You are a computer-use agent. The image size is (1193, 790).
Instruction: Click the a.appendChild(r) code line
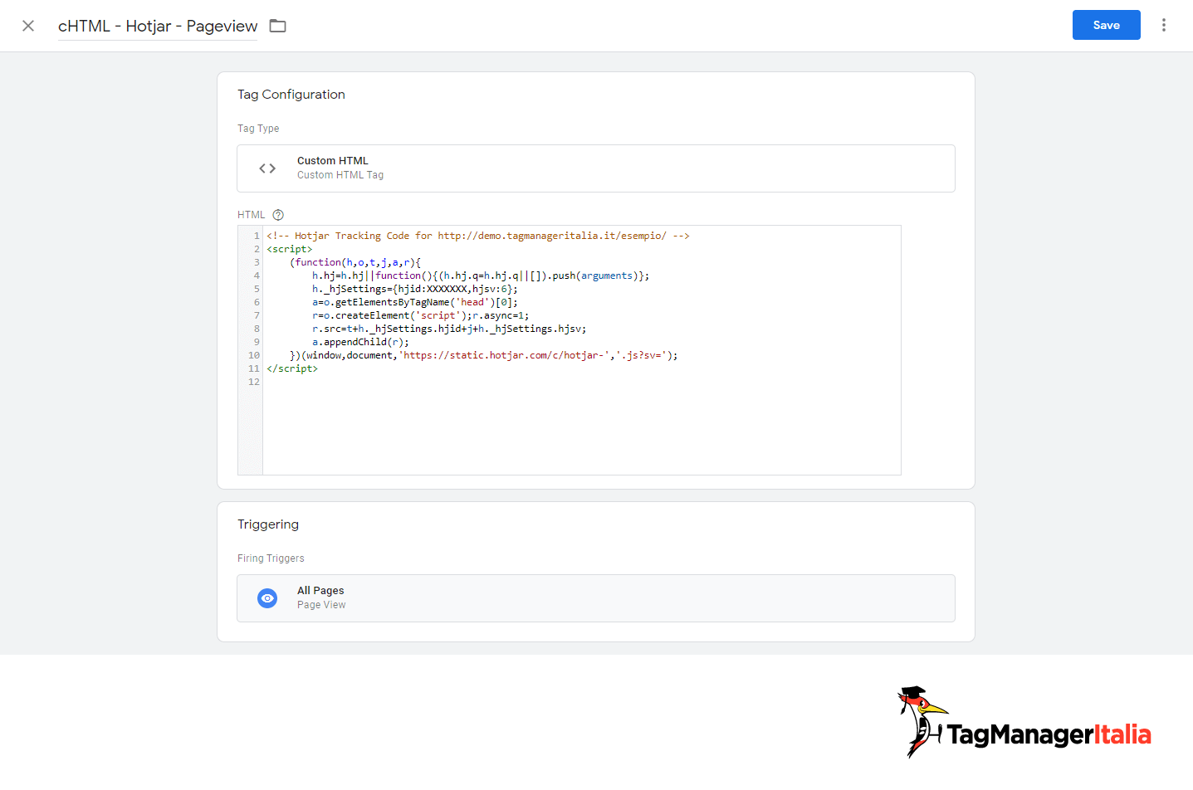click(x=360, y=342)
